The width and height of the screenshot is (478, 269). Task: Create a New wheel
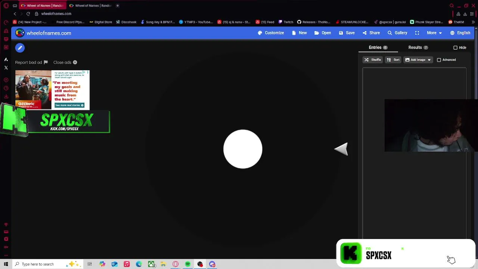pyautogui.click(x=299, y=33)
